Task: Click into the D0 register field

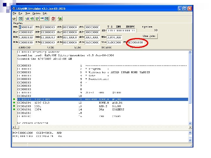Action: click(x=26, y=27)
